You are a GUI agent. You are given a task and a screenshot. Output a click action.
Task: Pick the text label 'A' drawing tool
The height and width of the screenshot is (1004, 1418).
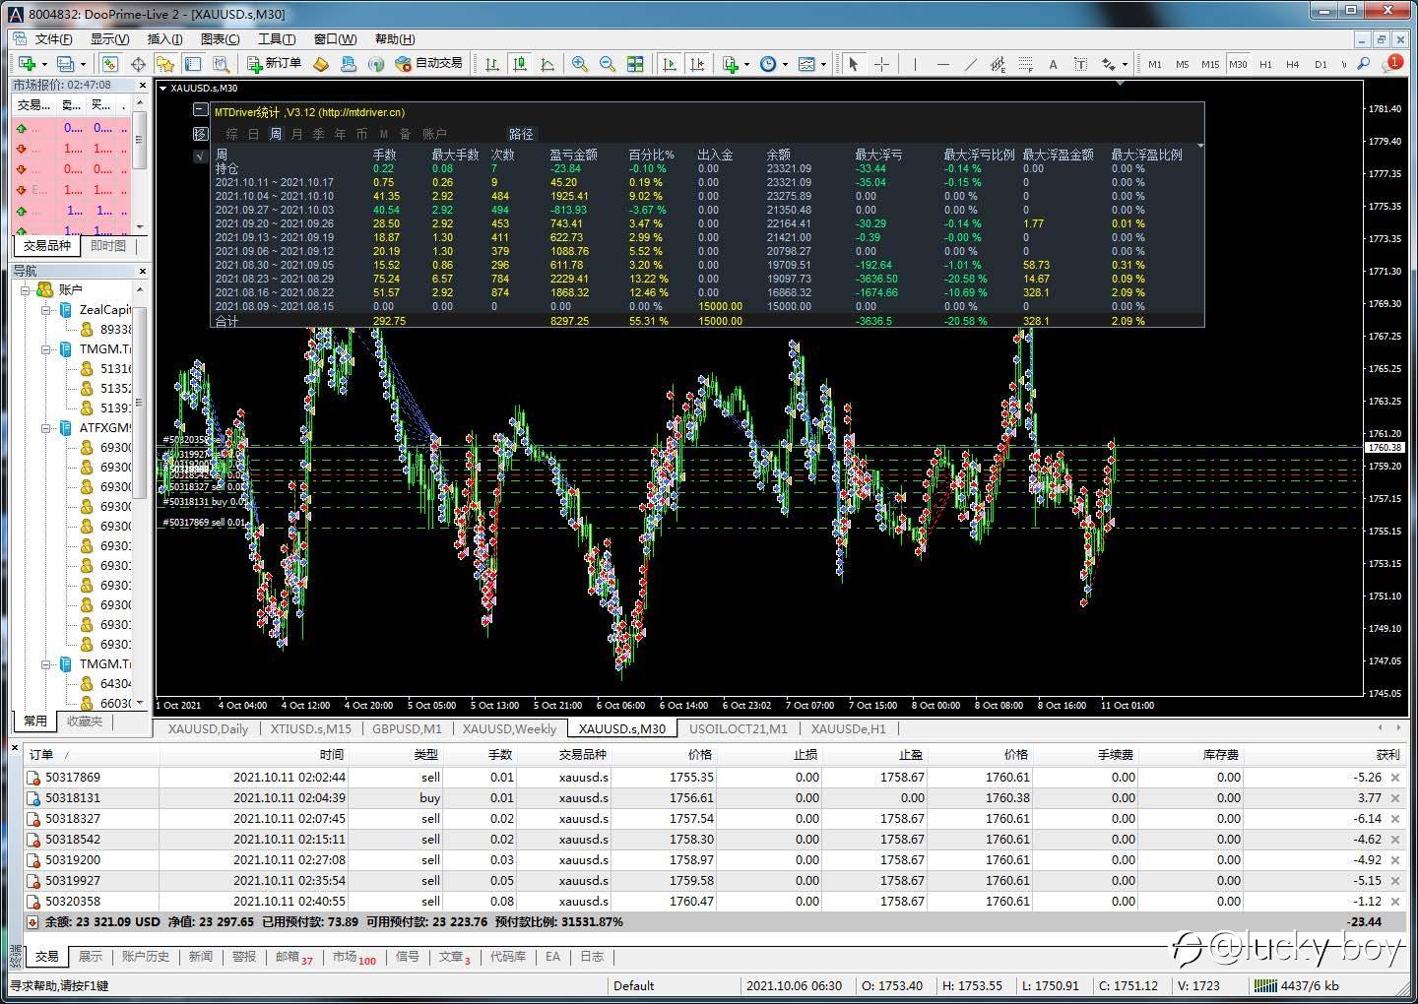tap(1053, 64)
